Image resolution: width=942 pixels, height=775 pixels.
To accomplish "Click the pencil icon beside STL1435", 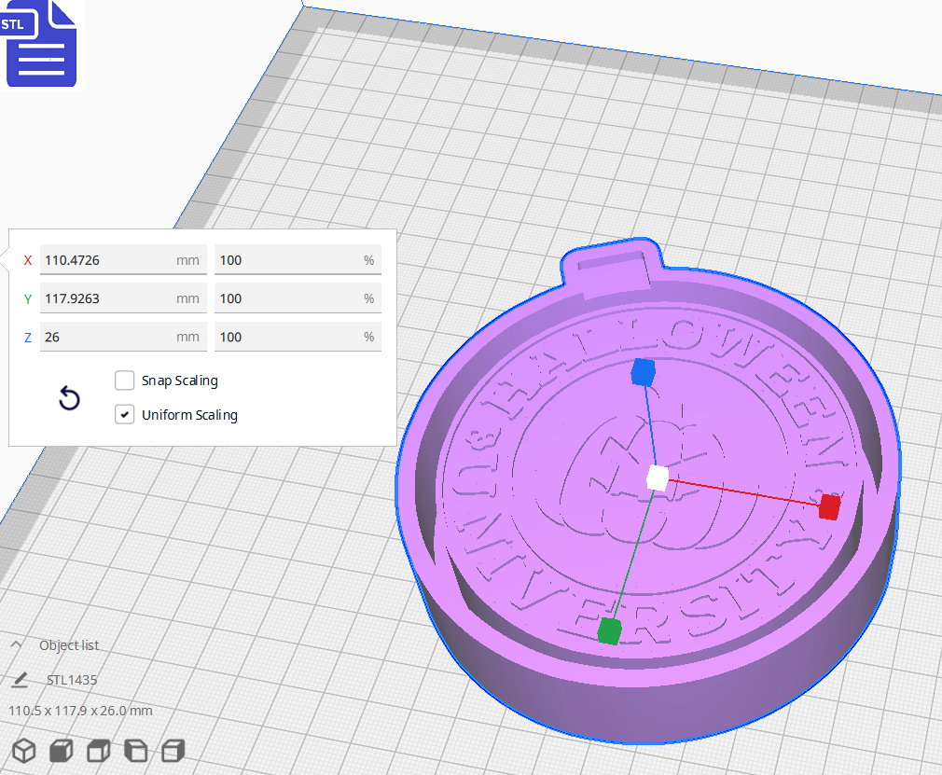I will pos(19,680).
